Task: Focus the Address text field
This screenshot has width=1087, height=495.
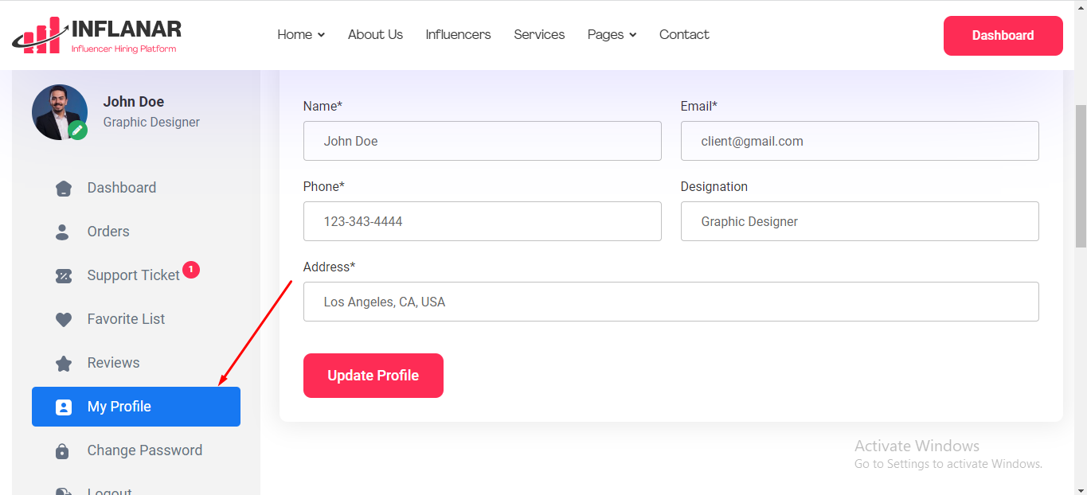Action: [671, 302]
